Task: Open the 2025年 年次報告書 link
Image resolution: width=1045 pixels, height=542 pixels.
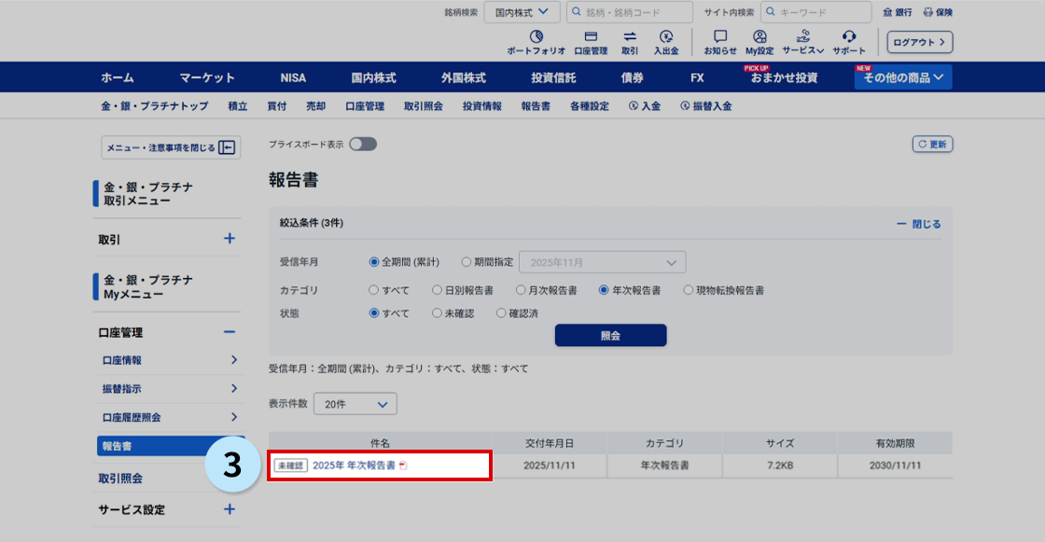Action: tap(354, 465)
